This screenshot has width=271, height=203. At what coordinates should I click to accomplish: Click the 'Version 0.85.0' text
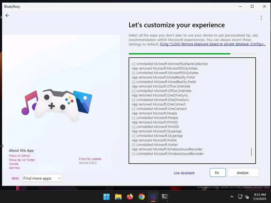pos(88,163)
